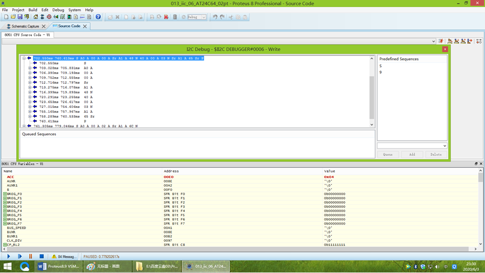This screenshot has width=485, height=273.
Task: Open the sequence entry combo box dropdown
Action: (x=444, y=146)
